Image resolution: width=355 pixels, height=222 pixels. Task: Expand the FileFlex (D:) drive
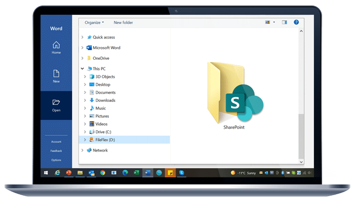[85, 140]
